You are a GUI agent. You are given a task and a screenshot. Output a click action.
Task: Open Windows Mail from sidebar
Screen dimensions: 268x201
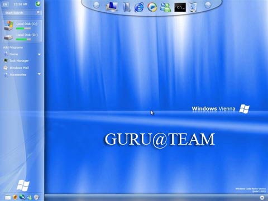point(16,68)
